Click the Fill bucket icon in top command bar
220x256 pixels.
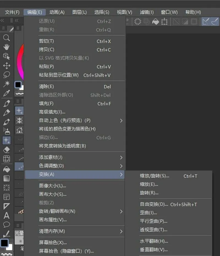(x=156, y=21)
